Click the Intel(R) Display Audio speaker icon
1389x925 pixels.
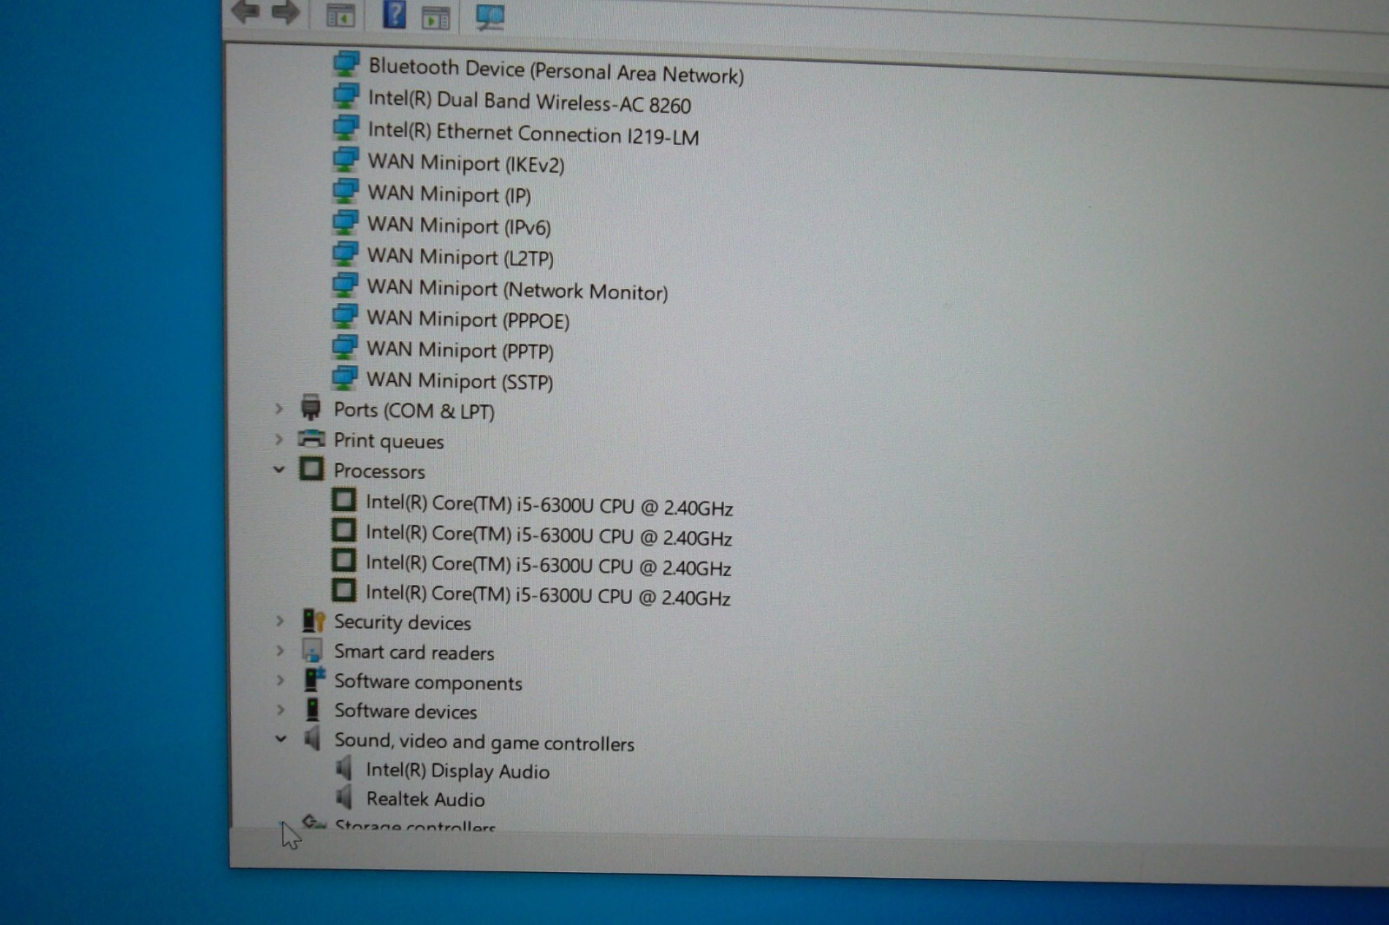(345, 768)
